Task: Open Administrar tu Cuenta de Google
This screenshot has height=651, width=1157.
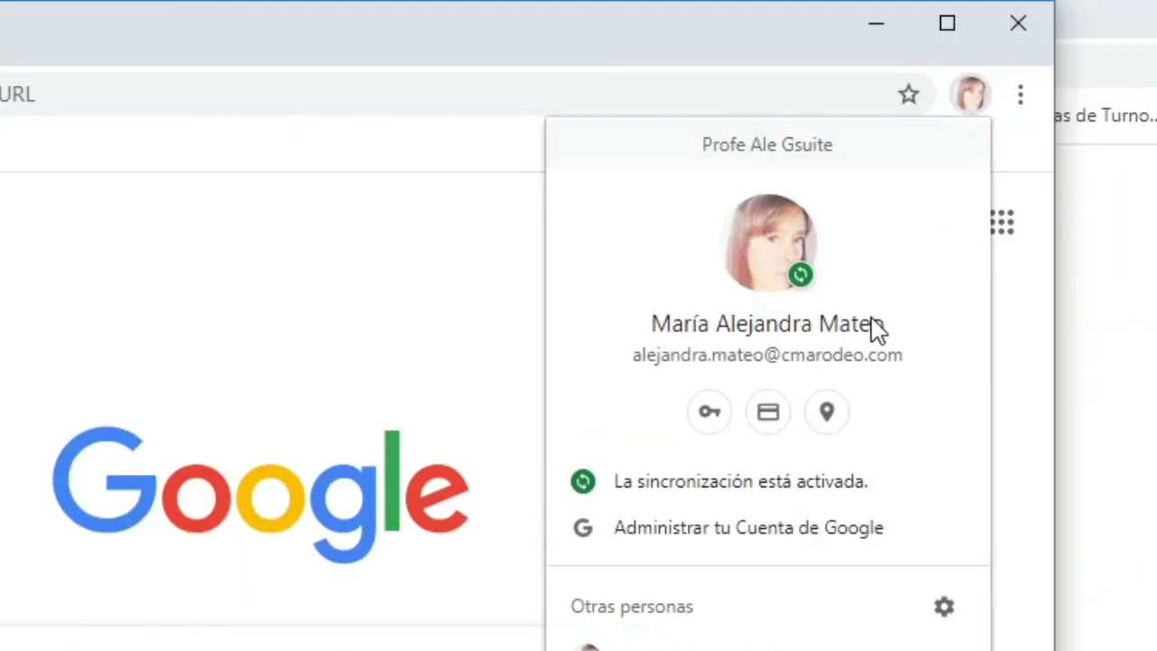Action: coord(748,528)
